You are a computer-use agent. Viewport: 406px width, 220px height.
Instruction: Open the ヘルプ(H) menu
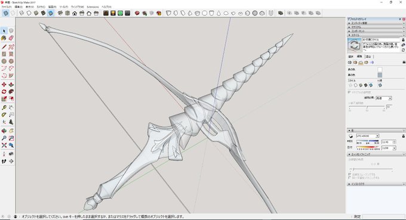106,7
